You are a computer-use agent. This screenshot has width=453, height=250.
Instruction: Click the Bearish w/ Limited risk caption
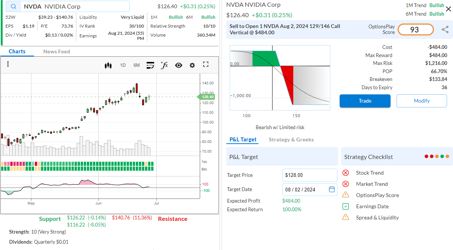(280, 127)
